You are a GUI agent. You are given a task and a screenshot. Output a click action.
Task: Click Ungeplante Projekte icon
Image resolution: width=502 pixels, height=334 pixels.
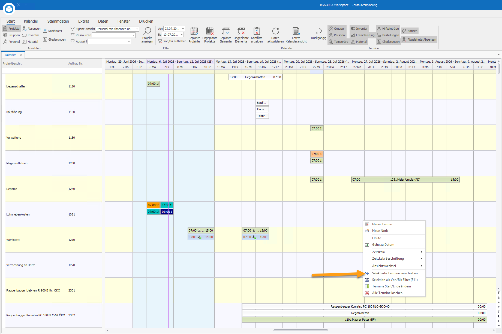tap(210, 31)
